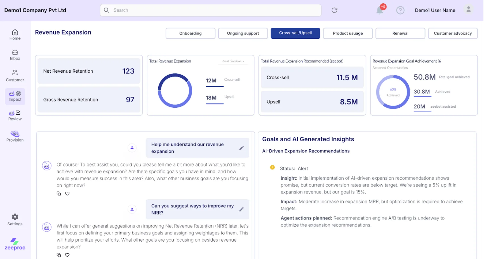Select the Customer section icon
The height and width of the screenshot is (259, 484).
pyautogui.click(x=15, y=76)
